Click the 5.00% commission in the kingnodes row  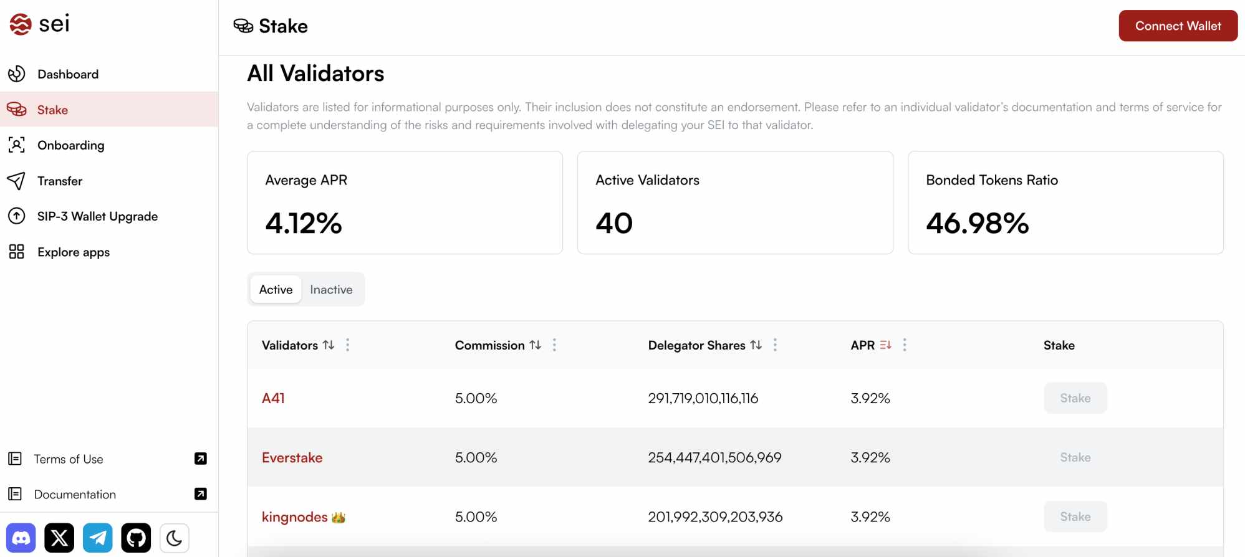click(476, 517)
